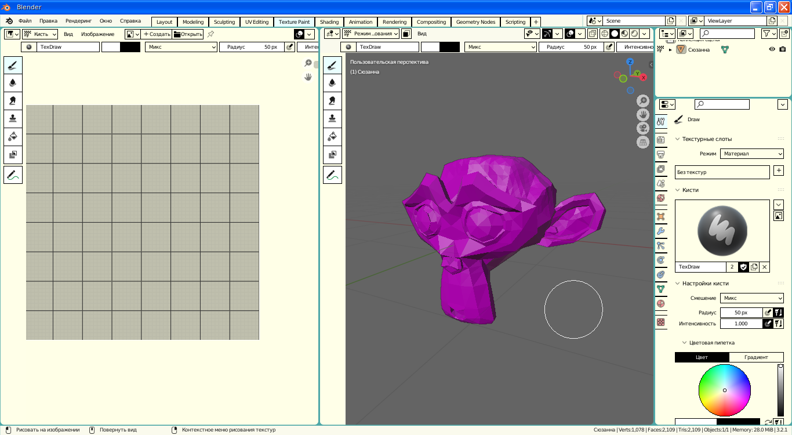Image resolution: width=792 pixels, height=435 pixels.
Task: Add a texture slot with plus button
Action: coord(779,172)
